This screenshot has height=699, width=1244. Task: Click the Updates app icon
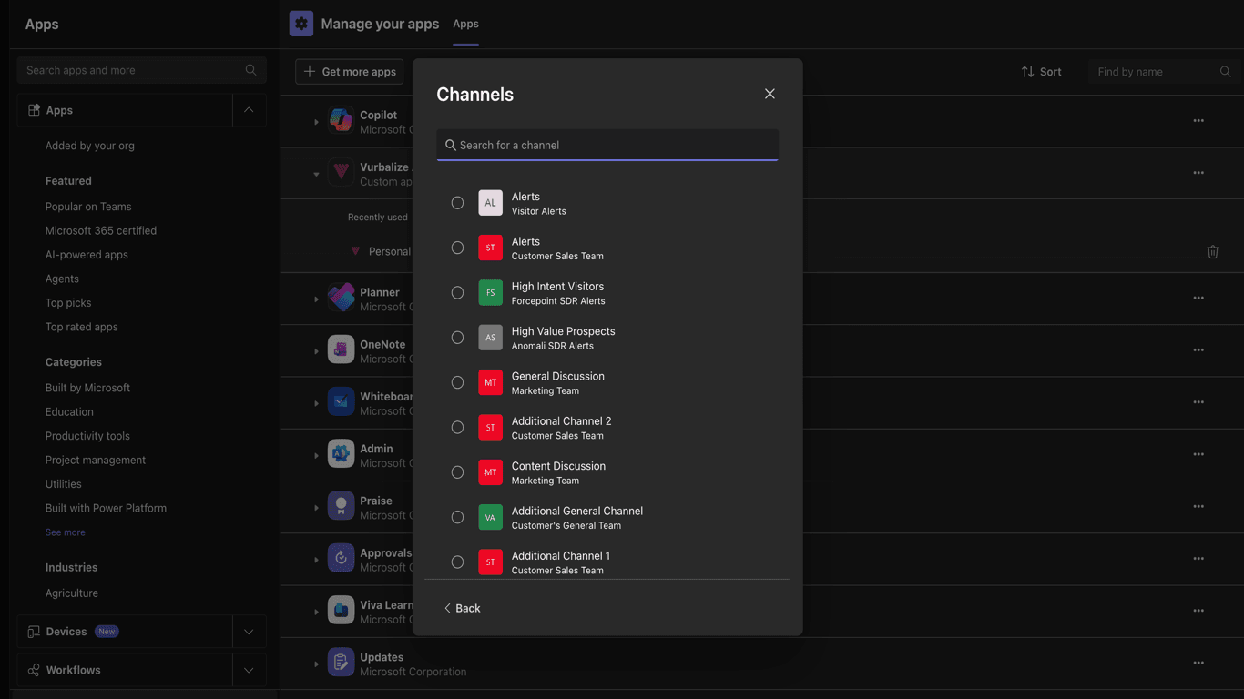[341, 663]
